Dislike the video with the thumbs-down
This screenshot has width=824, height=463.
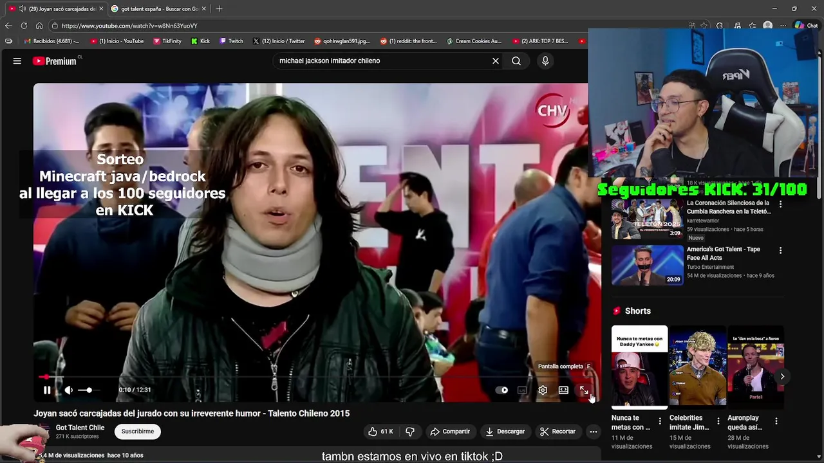[410, 431]
